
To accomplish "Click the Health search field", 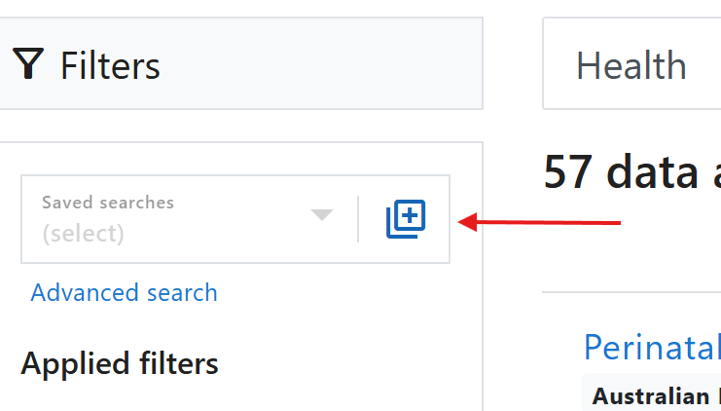I will [x=631, y=63].
